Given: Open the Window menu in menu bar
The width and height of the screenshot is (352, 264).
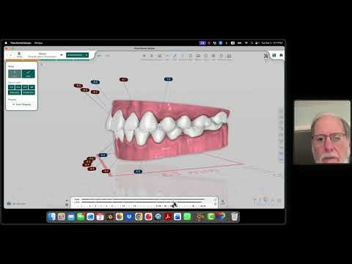Looking at the screenshot, I should tap(38, 43).
